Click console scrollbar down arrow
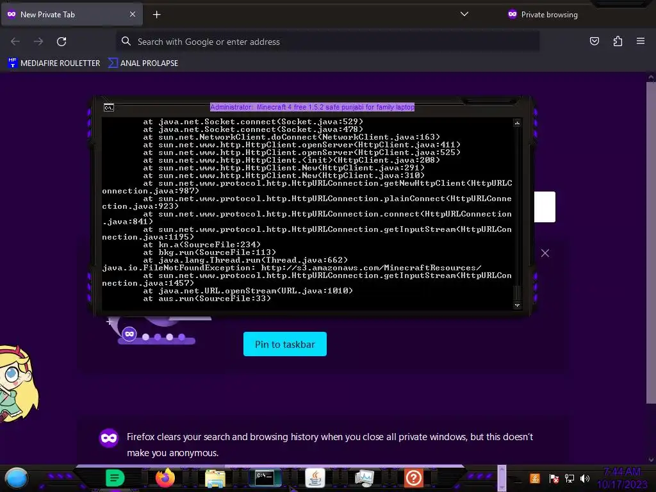 coord(517,306)
